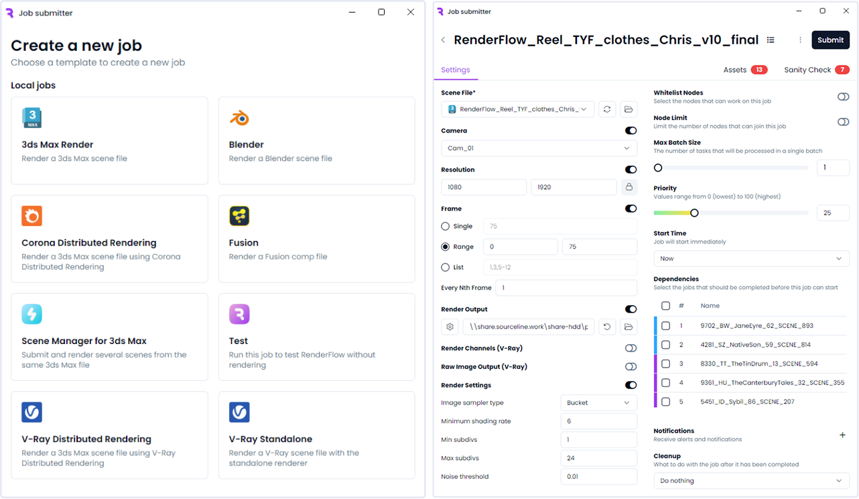
Task: Click the Every Nth Frame field
Action: (566, 288)
